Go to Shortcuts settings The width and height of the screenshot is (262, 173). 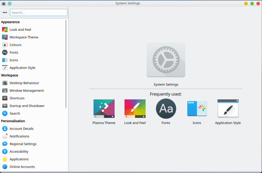pos(17,98)
